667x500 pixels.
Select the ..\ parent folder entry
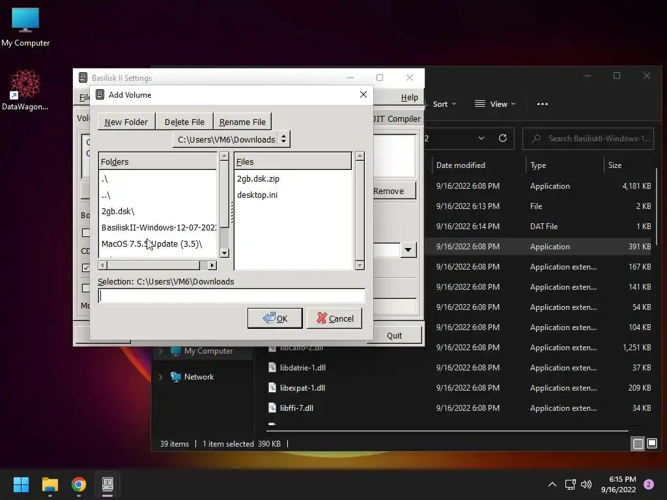tap(158, 195)
